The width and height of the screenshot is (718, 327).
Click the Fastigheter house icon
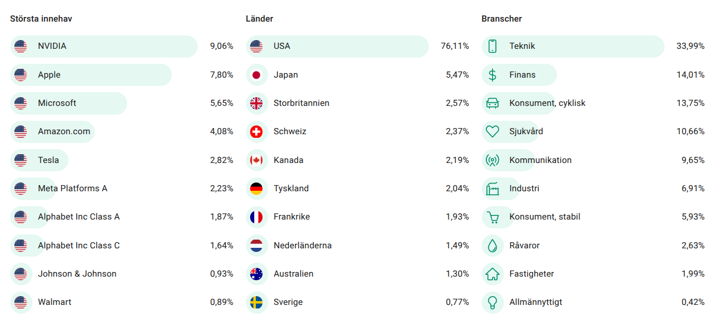pyautogui.click(x=493, y=274)
